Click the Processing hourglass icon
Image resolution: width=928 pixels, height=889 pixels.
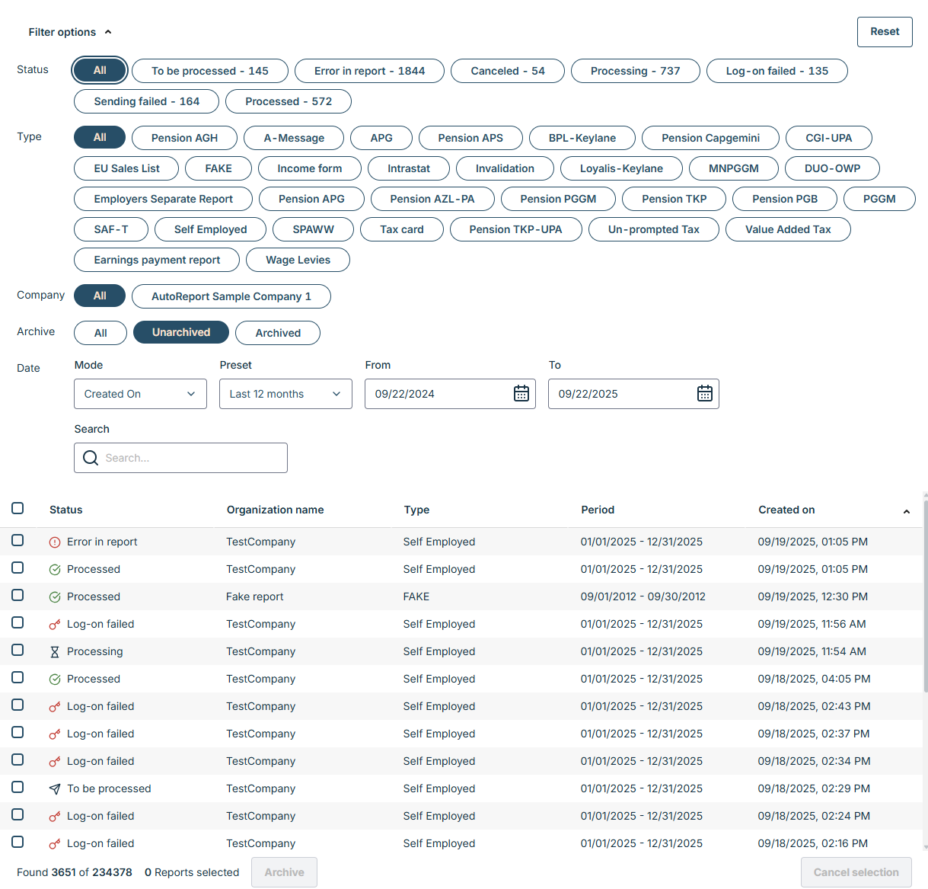pyautogui.click(x=55, y=652)
